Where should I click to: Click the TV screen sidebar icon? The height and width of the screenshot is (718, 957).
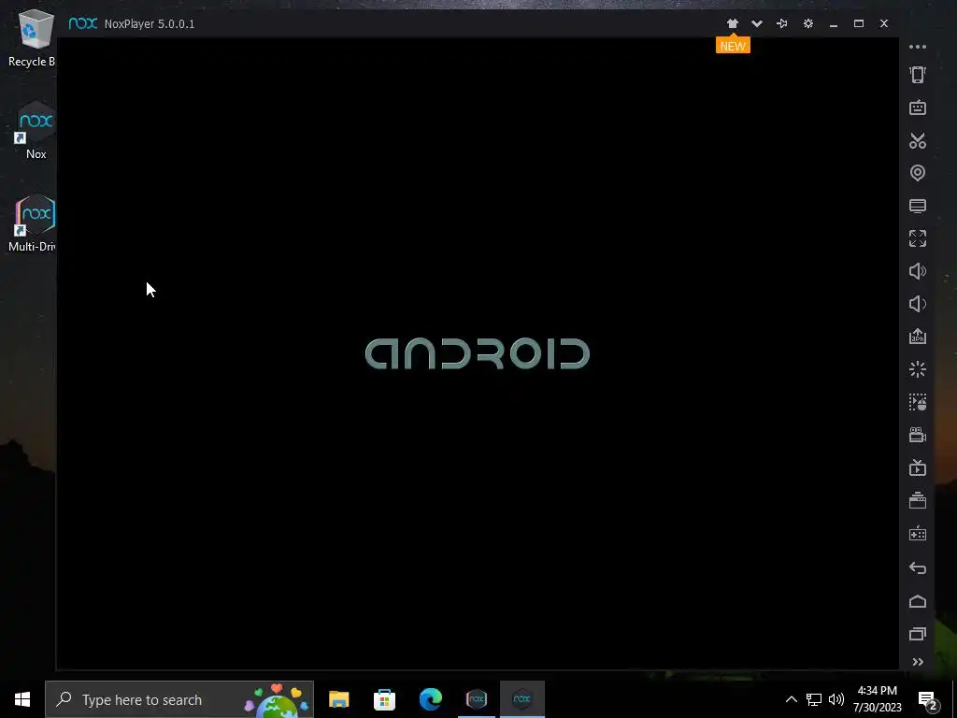click(918, 467)
